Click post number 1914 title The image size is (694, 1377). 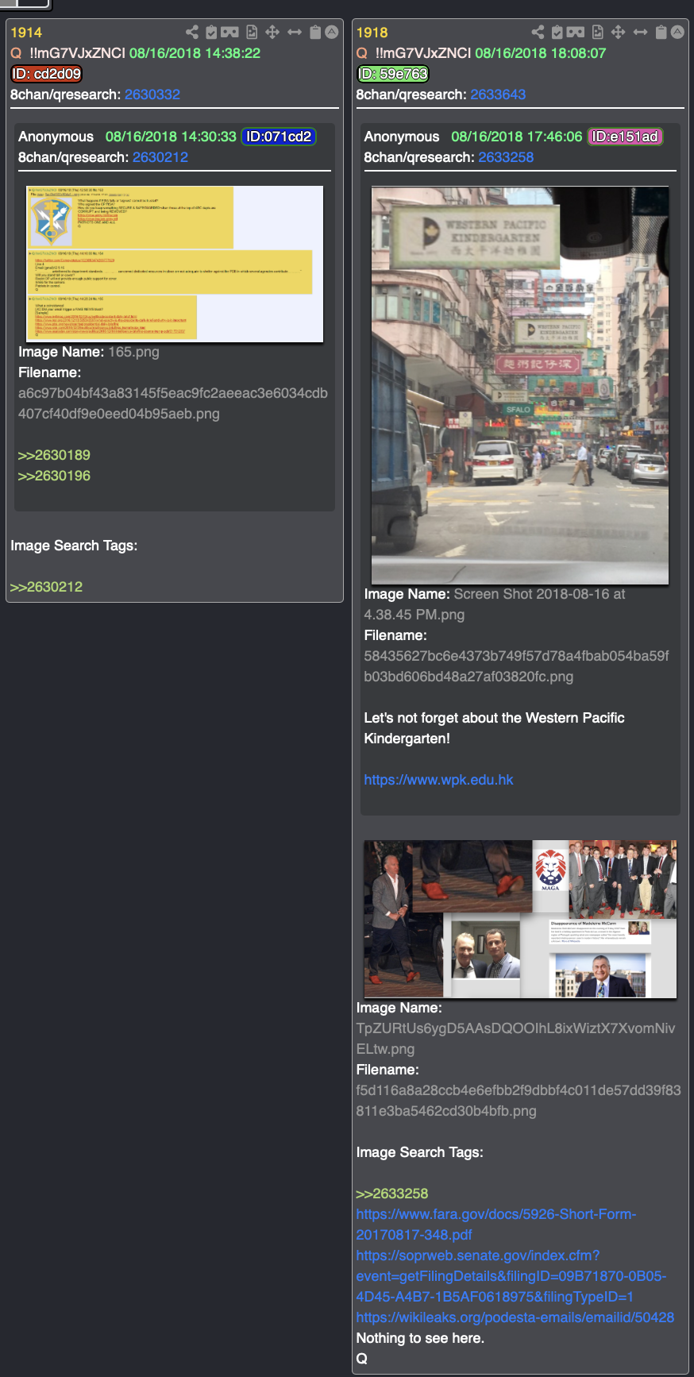26,33
